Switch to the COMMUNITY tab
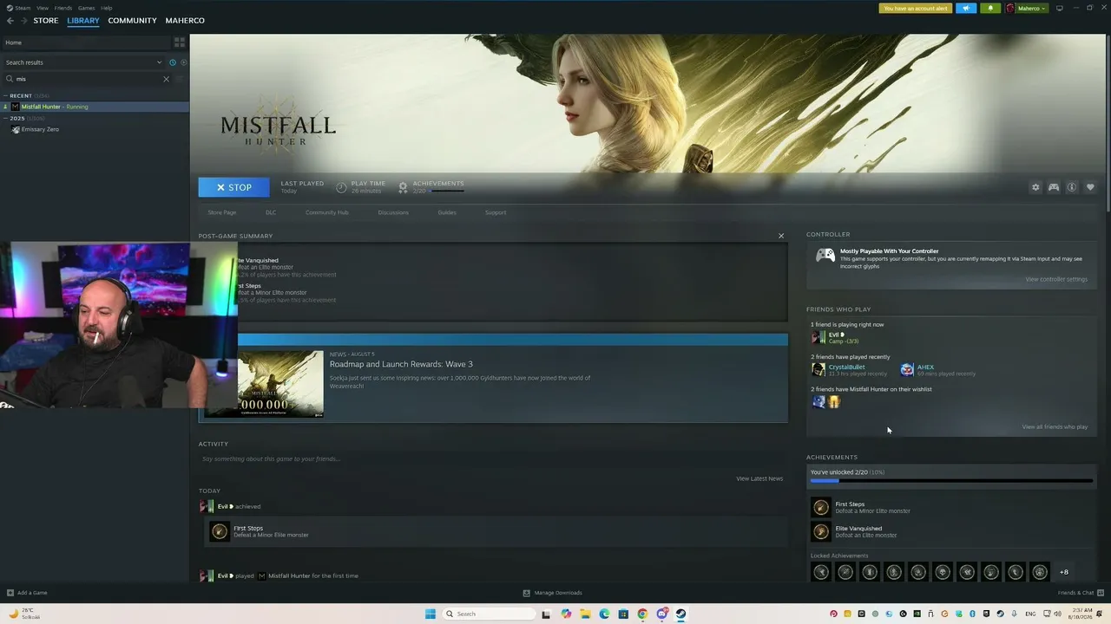Image resolution: width=1111 pixels, height=624 pixels. (x=133, y=21)
